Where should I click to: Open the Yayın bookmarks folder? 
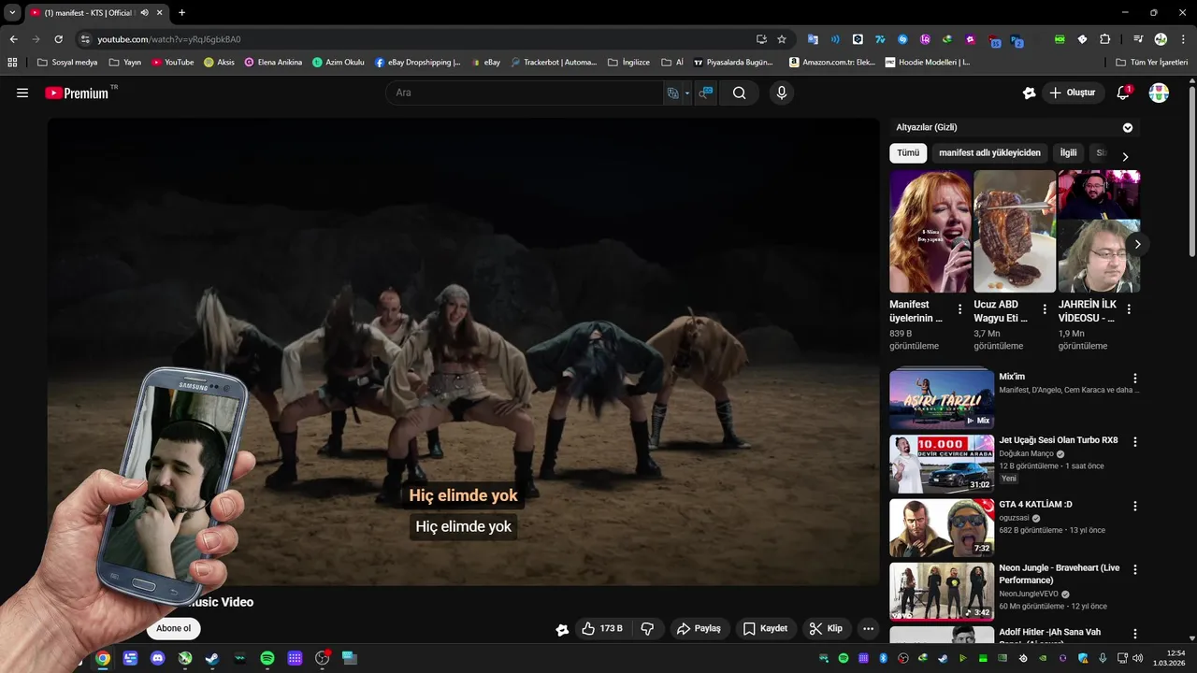[x=125, y=63]
